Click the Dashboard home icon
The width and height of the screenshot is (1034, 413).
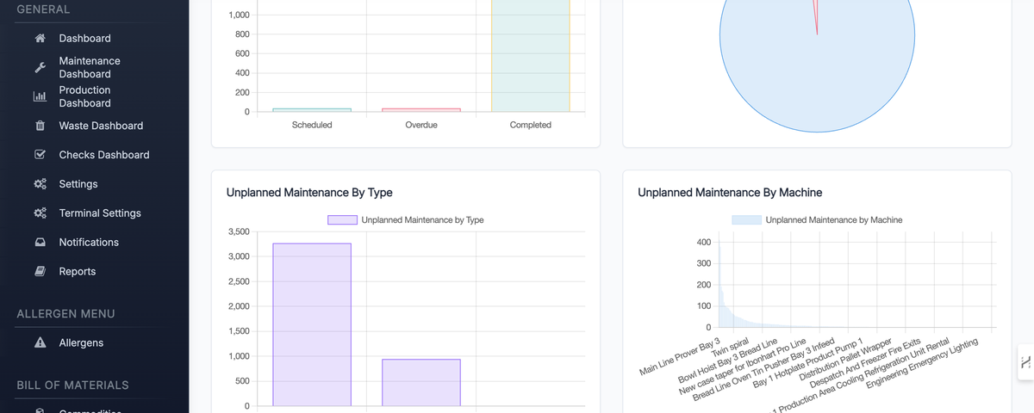[40, 38]
